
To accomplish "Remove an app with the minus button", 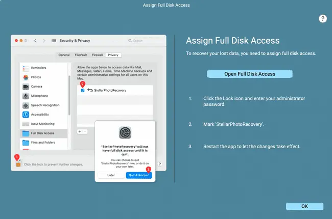I will [85, 131].
